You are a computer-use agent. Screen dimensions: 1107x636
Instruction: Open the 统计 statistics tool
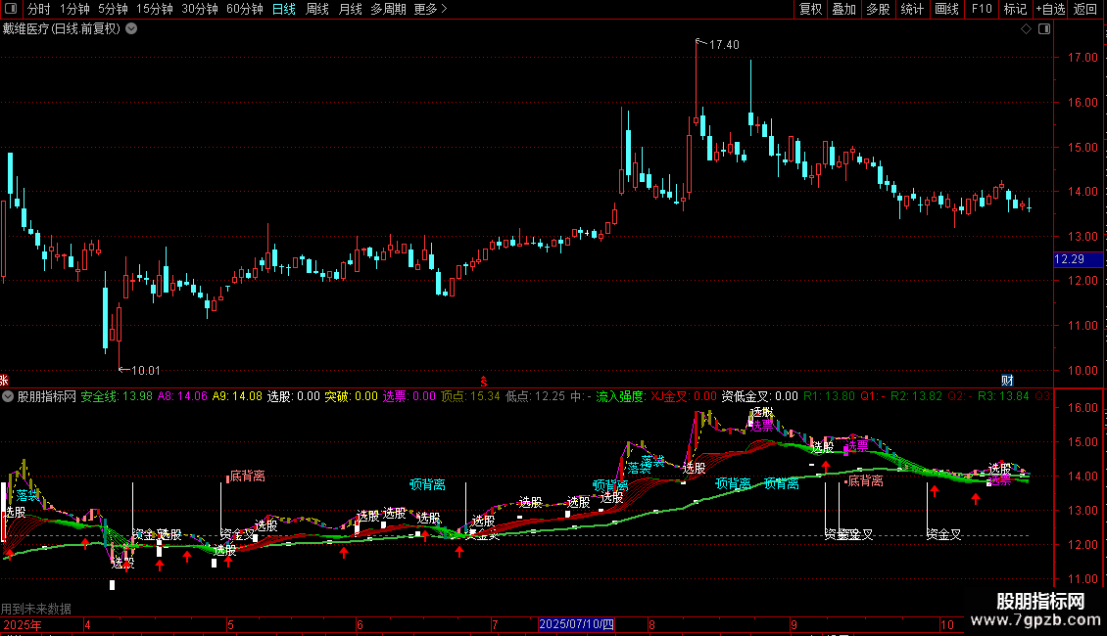pyautogui.click(x=912, y=9)
